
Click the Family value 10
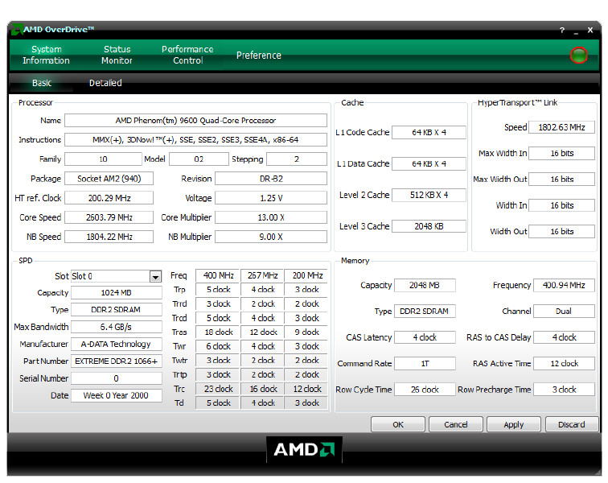pyautogui.click(x=103, y=159)
